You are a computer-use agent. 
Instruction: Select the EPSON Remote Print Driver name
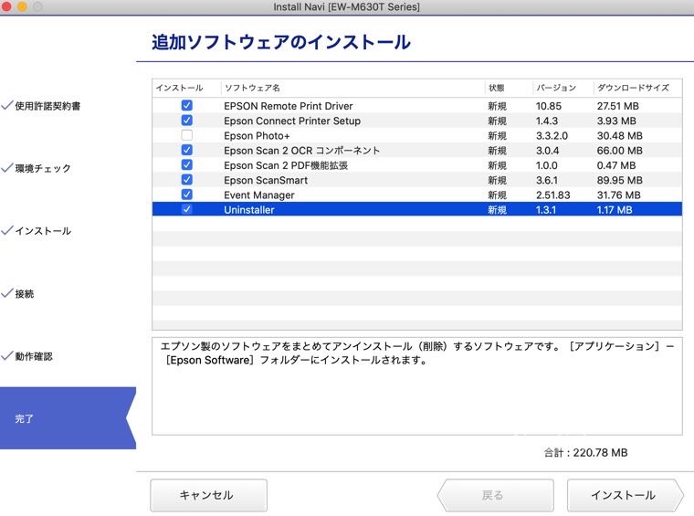(289, 106)
